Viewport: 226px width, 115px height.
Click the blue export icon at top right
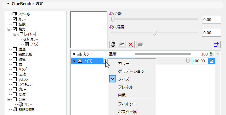pos(217,44)
